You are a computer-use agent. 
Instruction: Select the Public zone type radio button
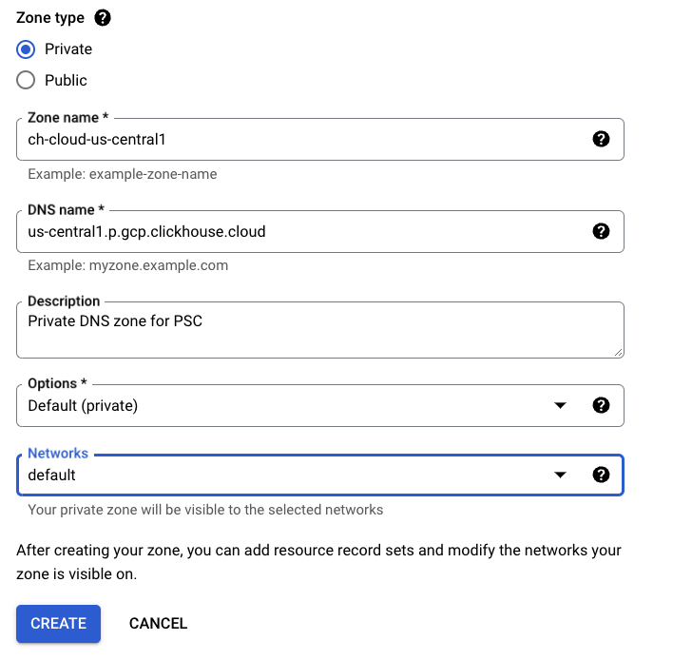point(27,81)
